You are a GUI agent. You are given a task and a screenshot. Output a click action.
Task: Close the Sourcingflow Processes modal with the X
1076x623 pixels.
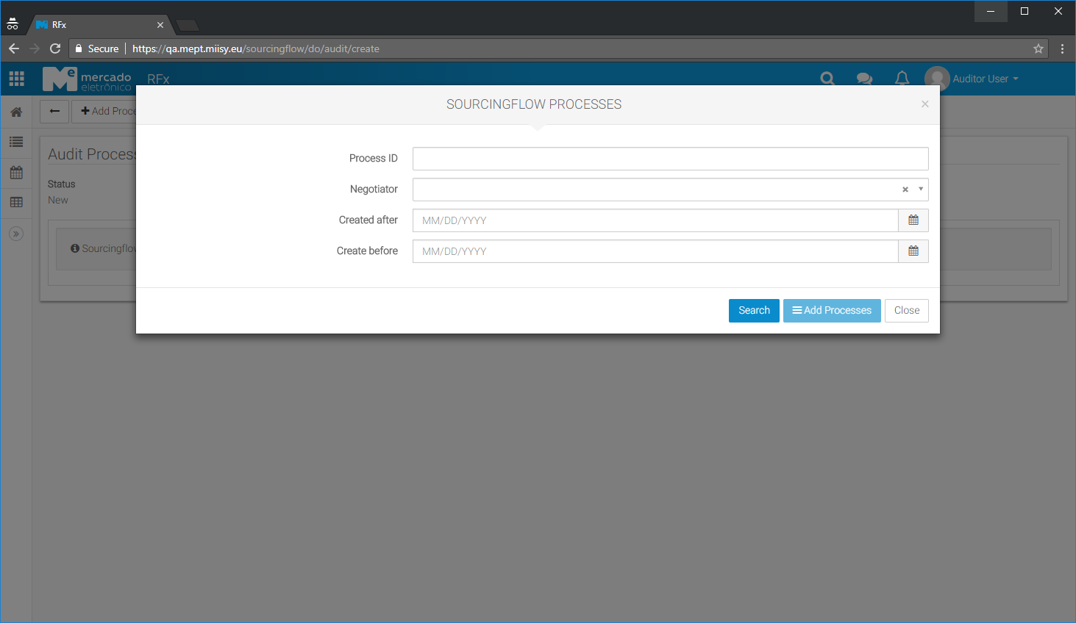pos(925,104)
